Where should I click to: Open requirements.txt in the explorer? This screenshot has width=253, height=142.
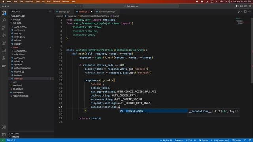point(21,96)
